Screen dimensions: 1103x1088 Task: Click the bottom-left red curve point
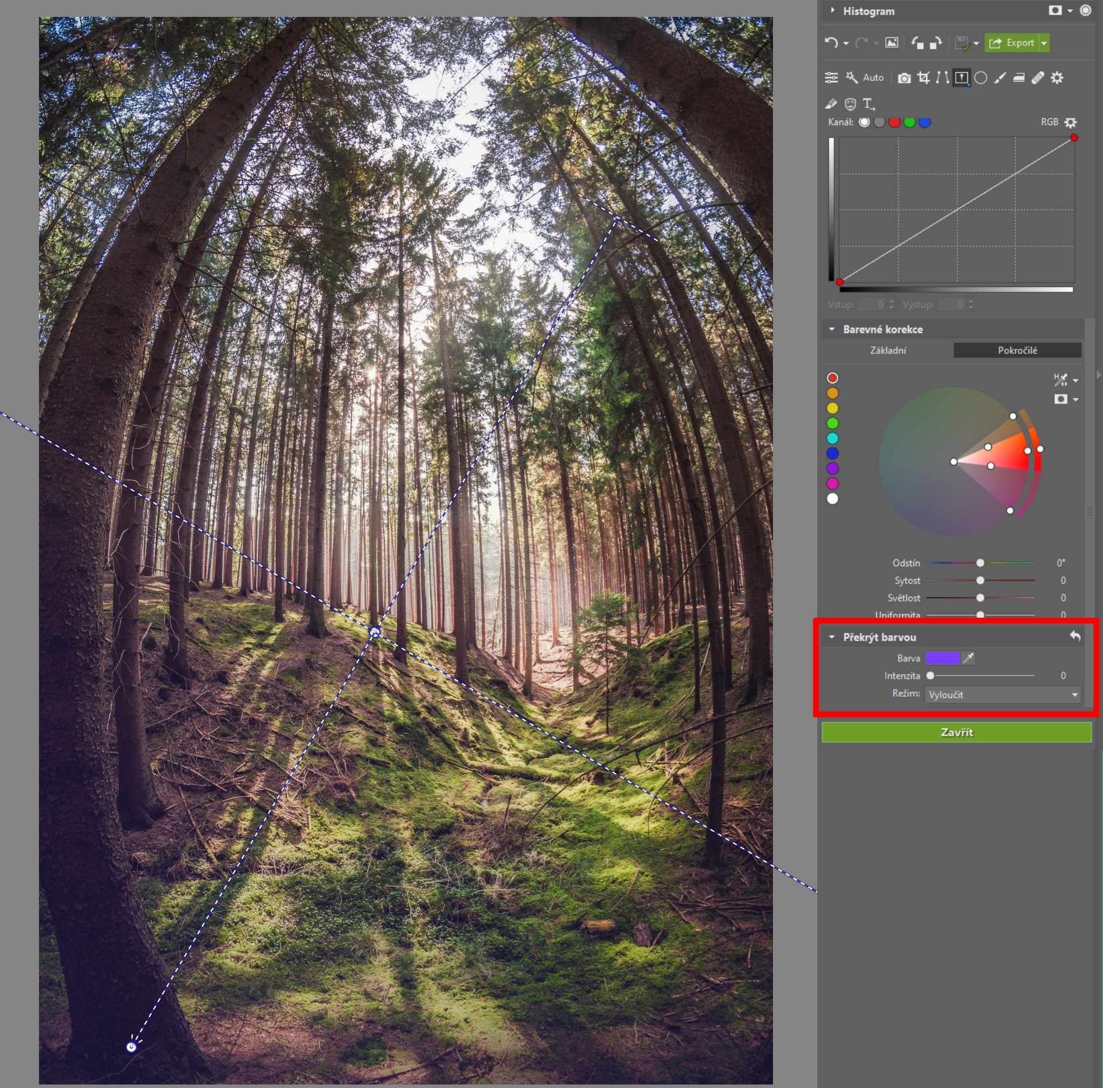click(839, 282)
